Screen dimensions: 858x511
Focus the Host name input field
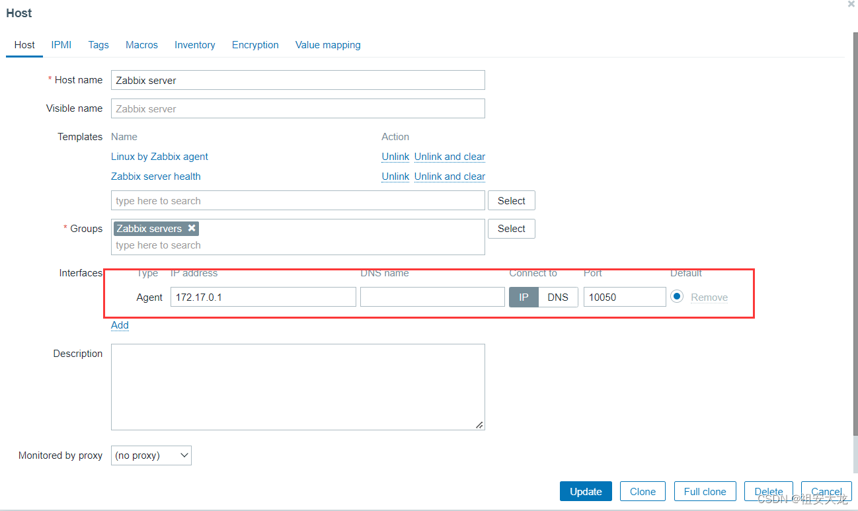298,80
